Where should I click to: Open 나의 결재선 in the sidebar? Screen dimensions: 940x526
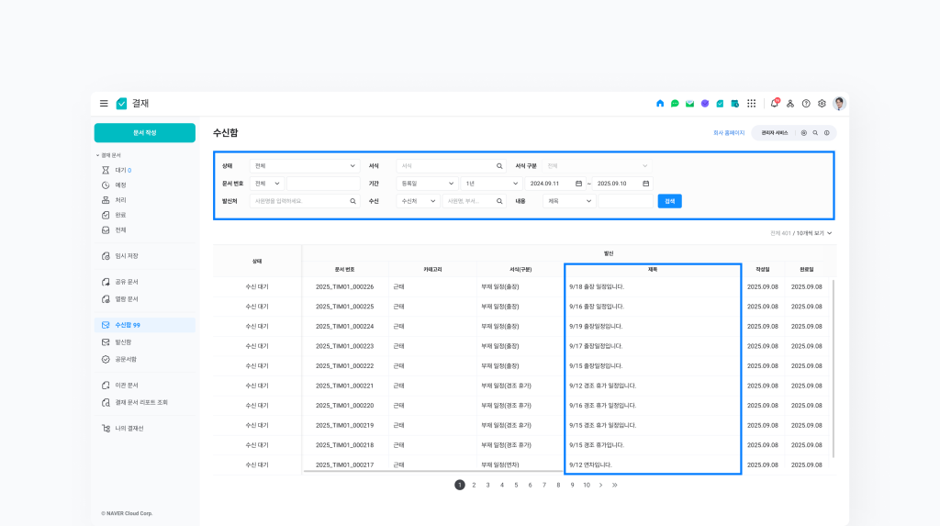[129, 428]
